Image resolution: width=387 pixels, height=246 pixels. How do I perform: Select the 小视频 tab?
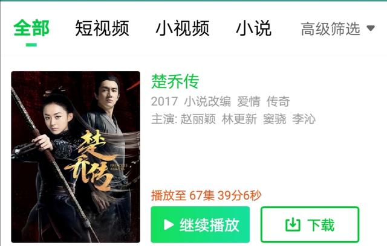point(183,28)
